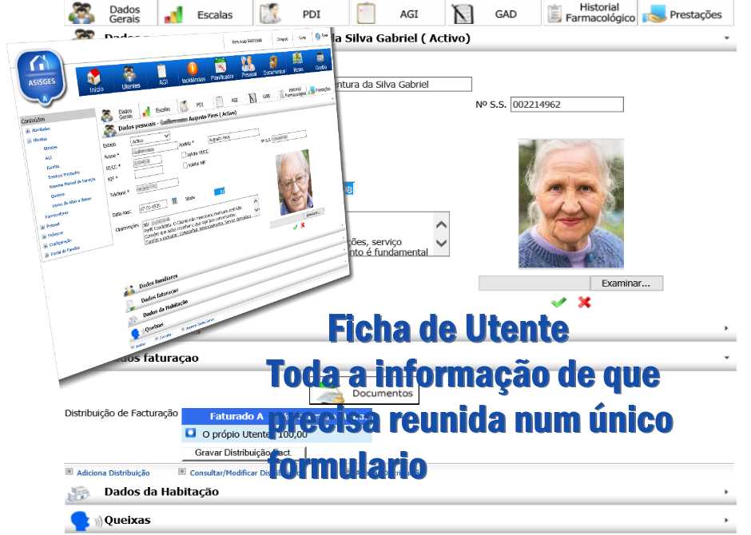Click Dados da Habitação header, small window
This screenshot has width=751, height=535.
click(165, 309)
